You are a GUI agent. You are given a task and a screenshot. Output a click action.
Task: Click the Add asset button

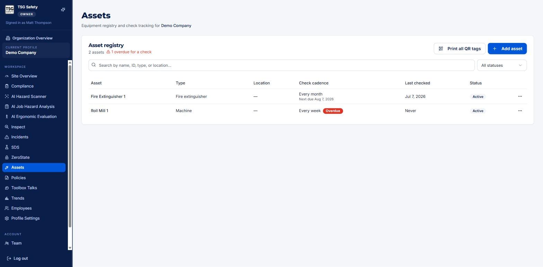(507, 49)
